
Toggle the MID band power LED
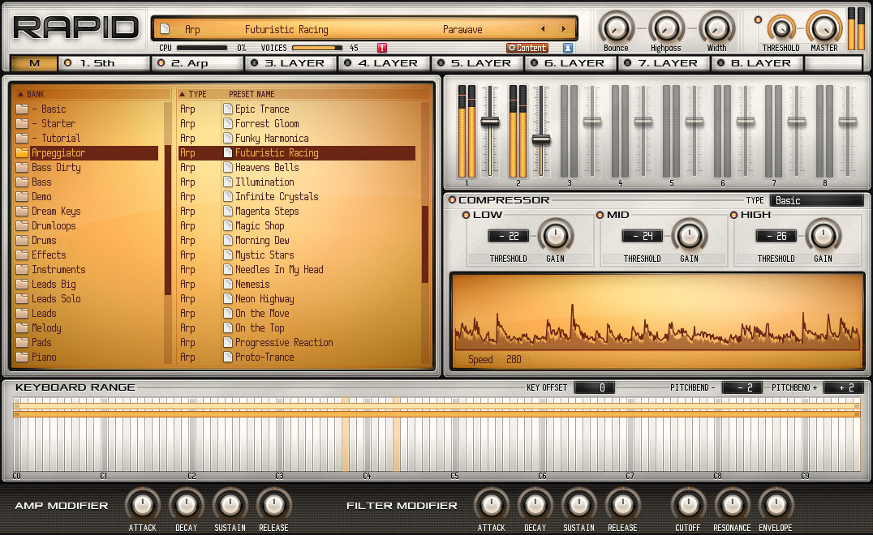(600, 215)
